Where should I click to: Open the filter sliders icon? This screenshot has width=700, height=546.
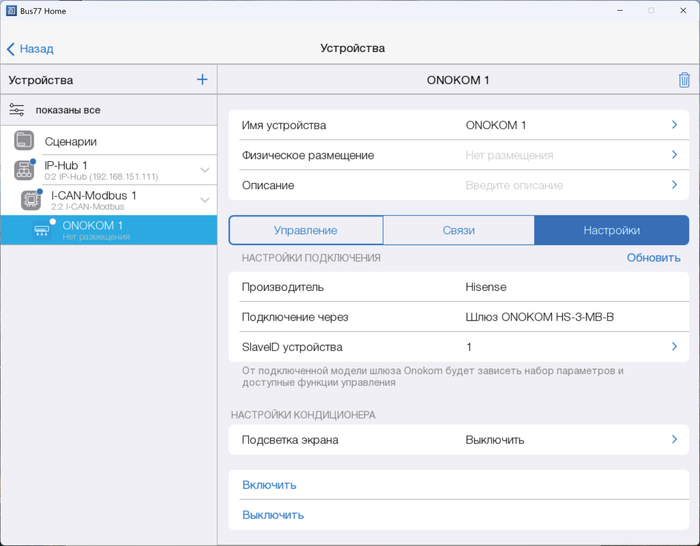(17, 110)
